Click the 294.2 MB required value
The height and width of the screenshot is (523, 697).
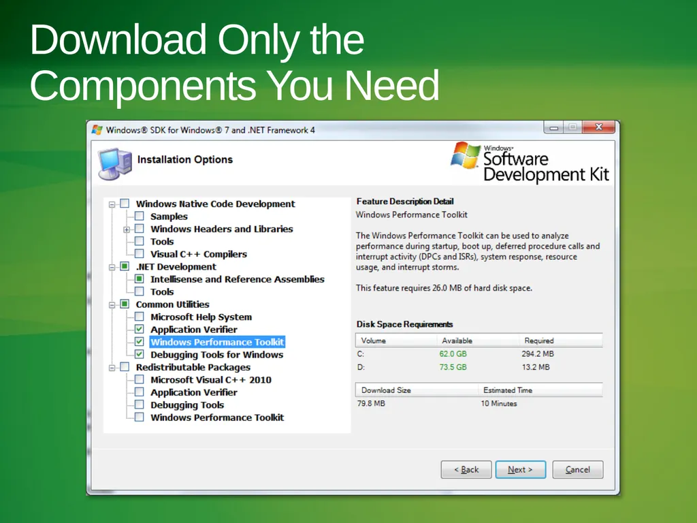pyautogui.click(x=538, y=354)
